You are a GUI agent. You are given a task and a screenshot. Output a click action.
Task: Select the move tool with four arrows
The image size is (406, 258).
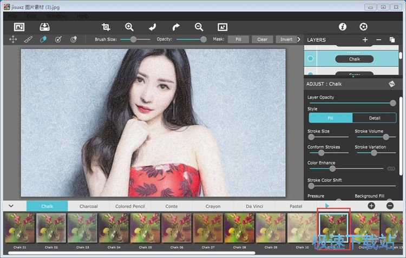point(13,39)
